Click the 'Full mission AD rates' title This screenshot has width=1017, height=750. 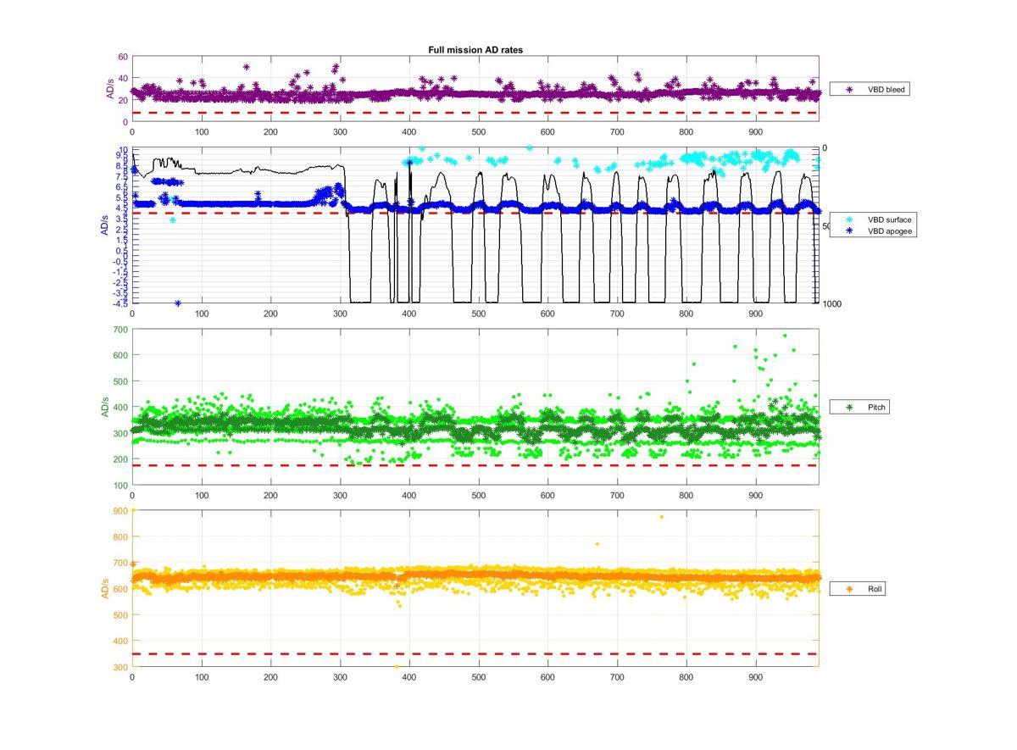coord(475,50)
